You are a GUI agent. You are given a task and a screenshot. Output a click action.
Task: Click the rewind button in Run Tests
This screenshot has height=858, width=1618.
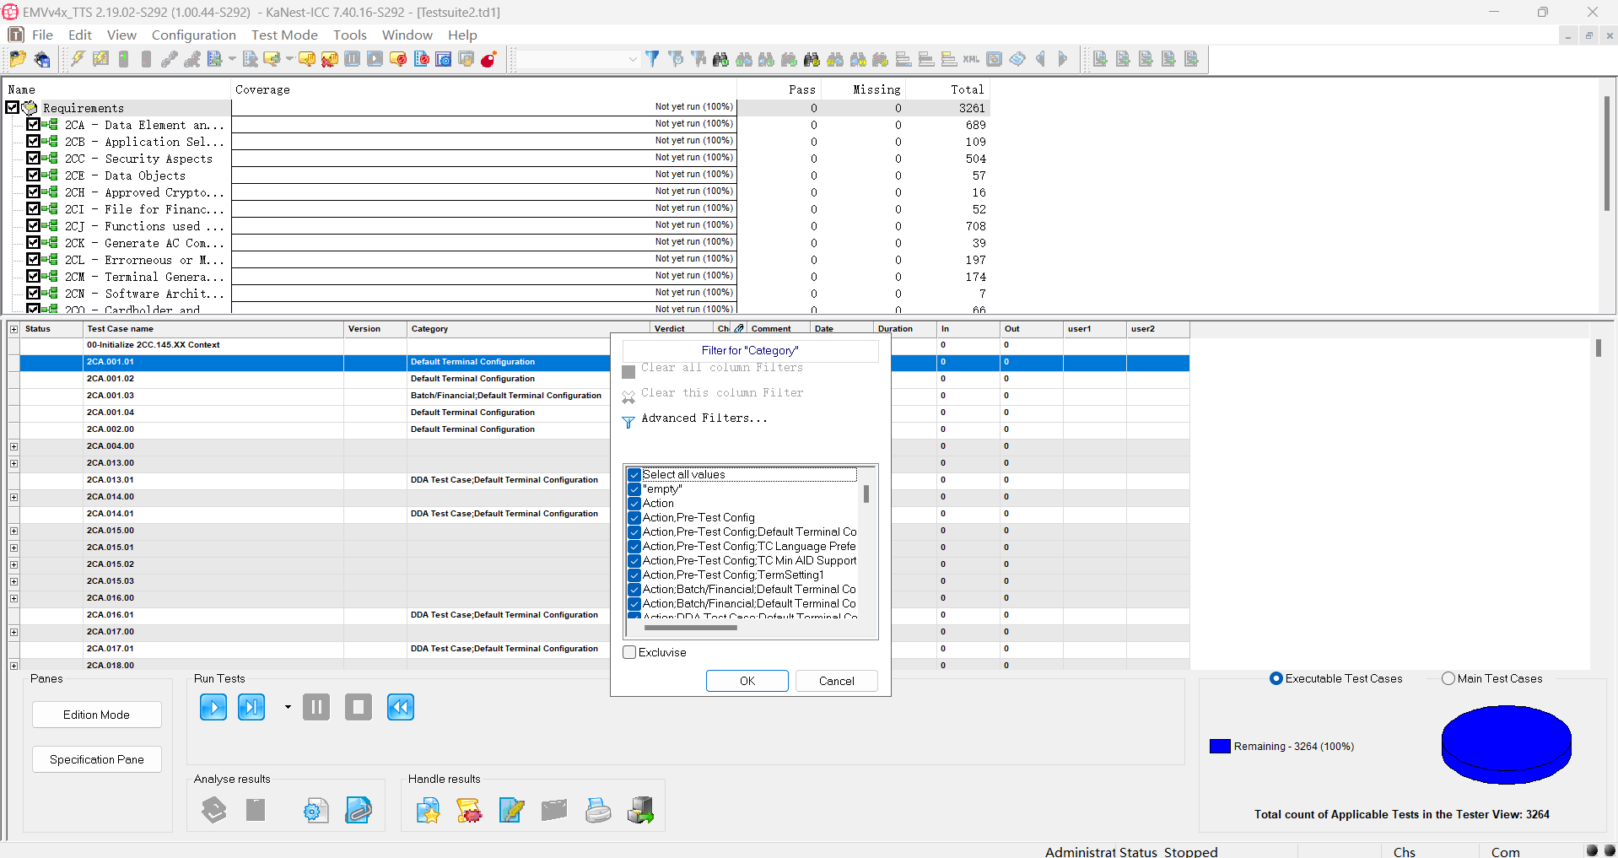[400, 707]
